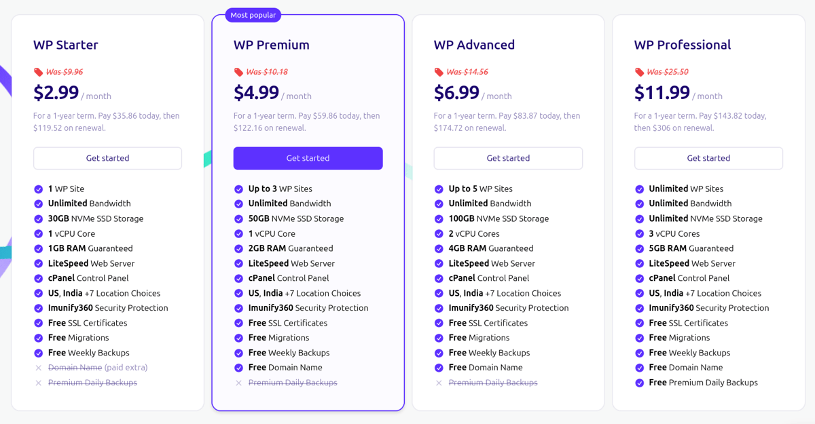Click the checkmark beside Free Premium Daily Backups in WP Professional
The height and width of the screenshot is (424, 815).
tap(640, 383)
